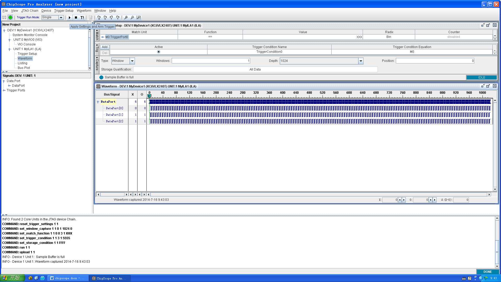Viewport: 501px width, 282px height.
Task: Click the grayed export document toolbar icon
Action: click(x=91, y=17)
